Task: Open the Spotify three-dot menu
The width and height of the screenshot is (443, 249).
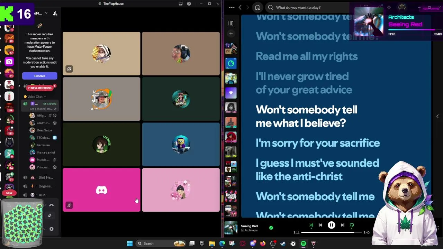Action: pos(232,7)
